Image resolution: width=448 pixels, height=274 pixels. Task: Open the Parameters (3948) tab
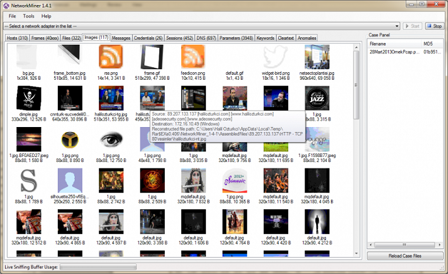236,38
